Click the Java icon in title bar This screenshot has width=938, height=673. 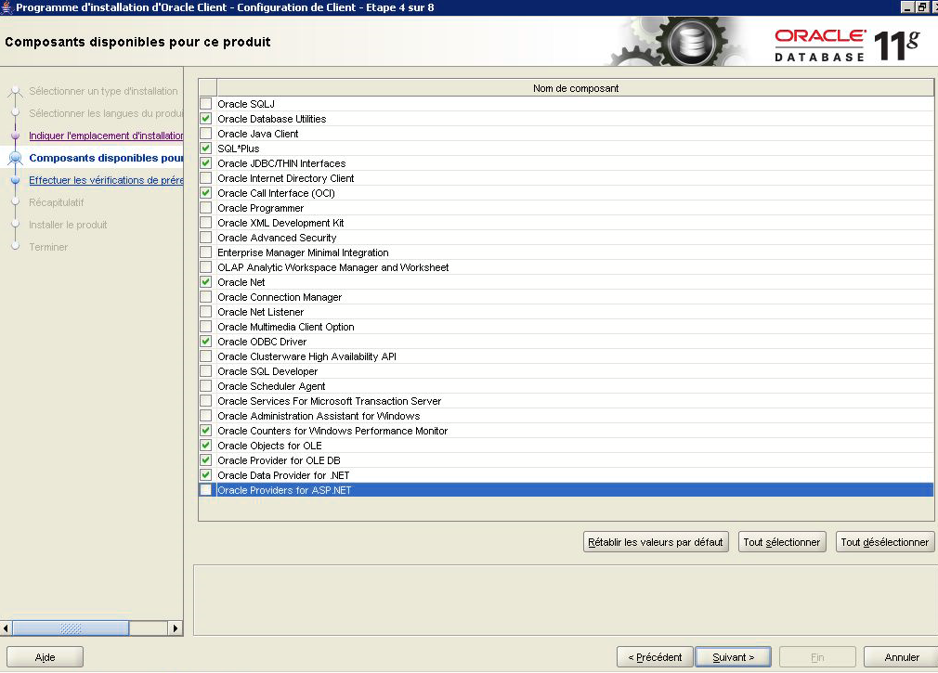click(x=7, y=7)
